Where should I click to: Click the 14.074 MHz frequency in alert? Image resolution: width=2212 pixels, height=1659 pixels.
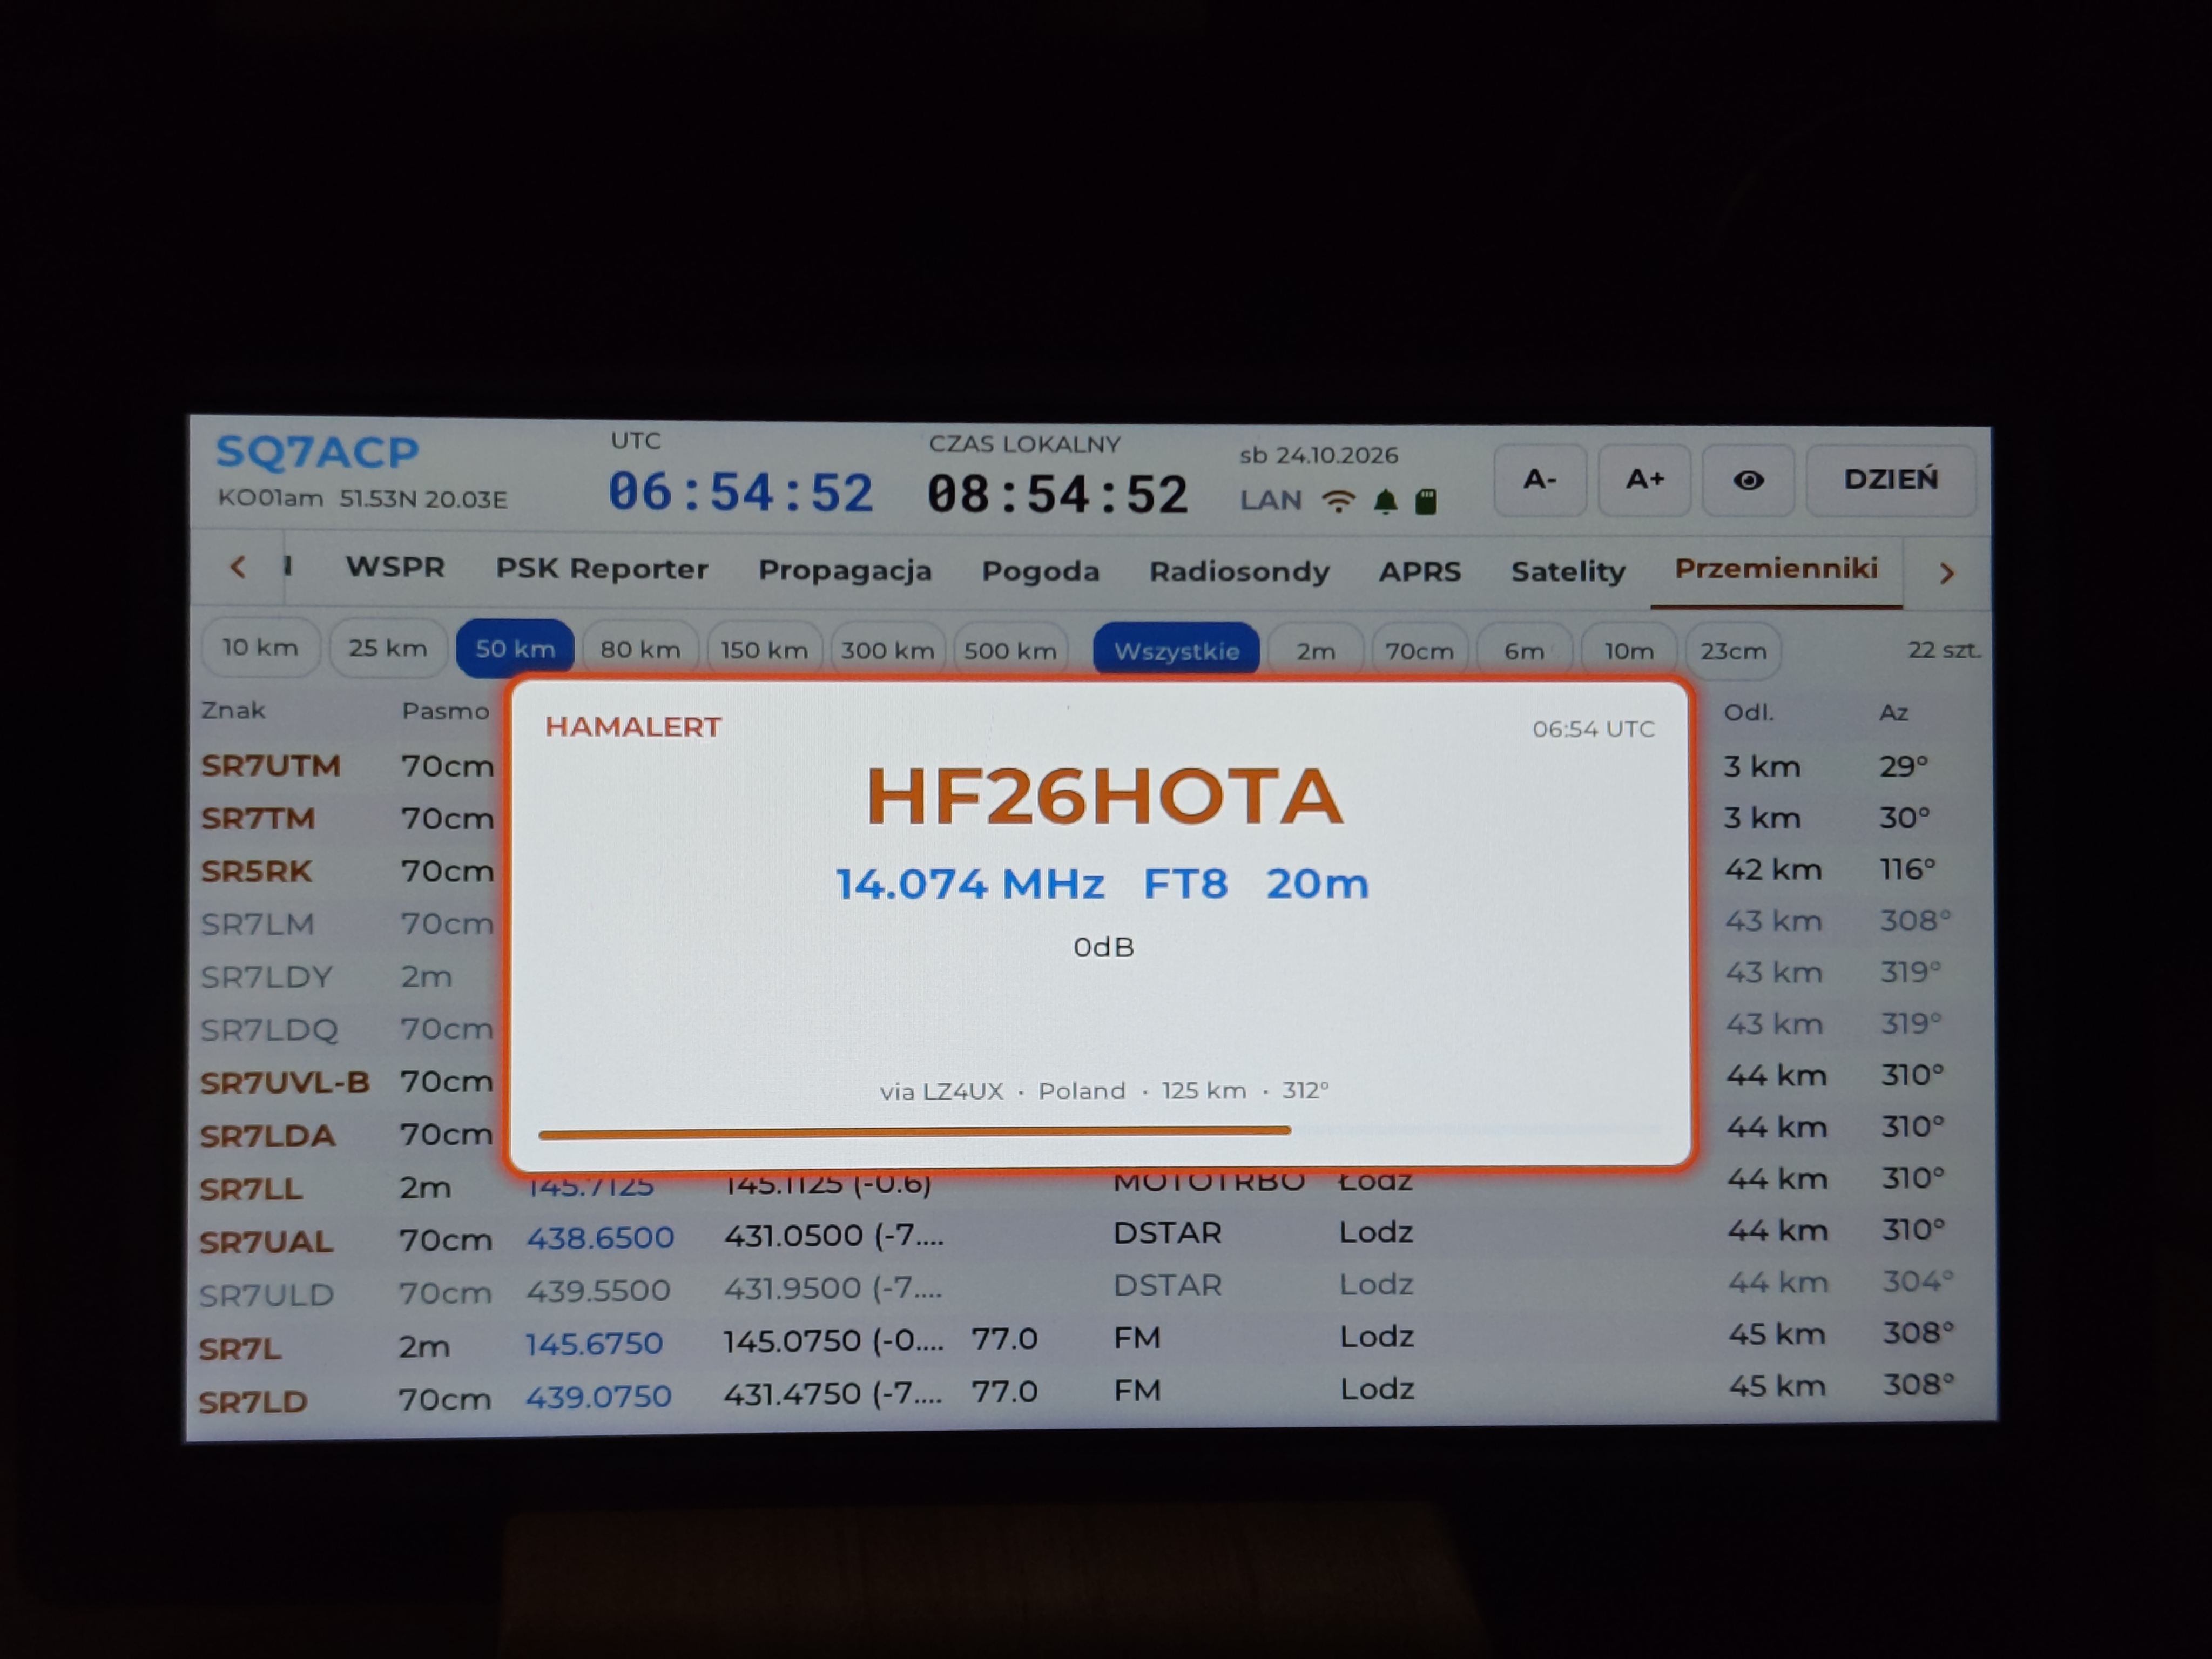pos(969,884)
